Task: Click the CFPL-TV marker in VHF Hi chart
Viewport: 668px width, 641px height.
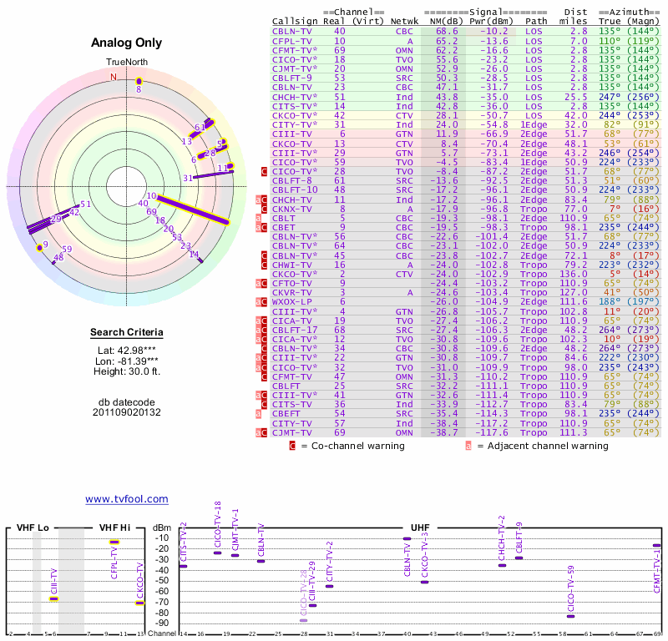Action: (x=114, y=543)
